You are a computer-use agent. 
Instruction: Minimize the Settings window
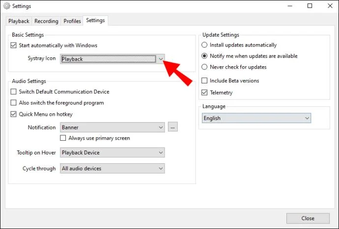click(290, 6)
